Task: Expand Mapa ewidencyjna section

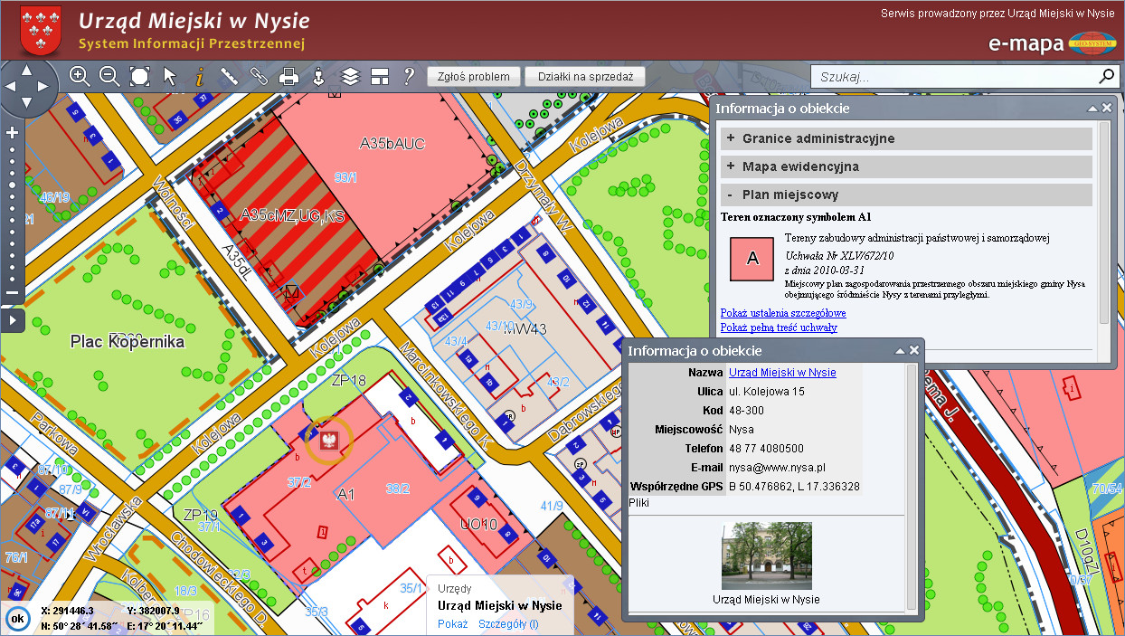Action: coord(906,166)
